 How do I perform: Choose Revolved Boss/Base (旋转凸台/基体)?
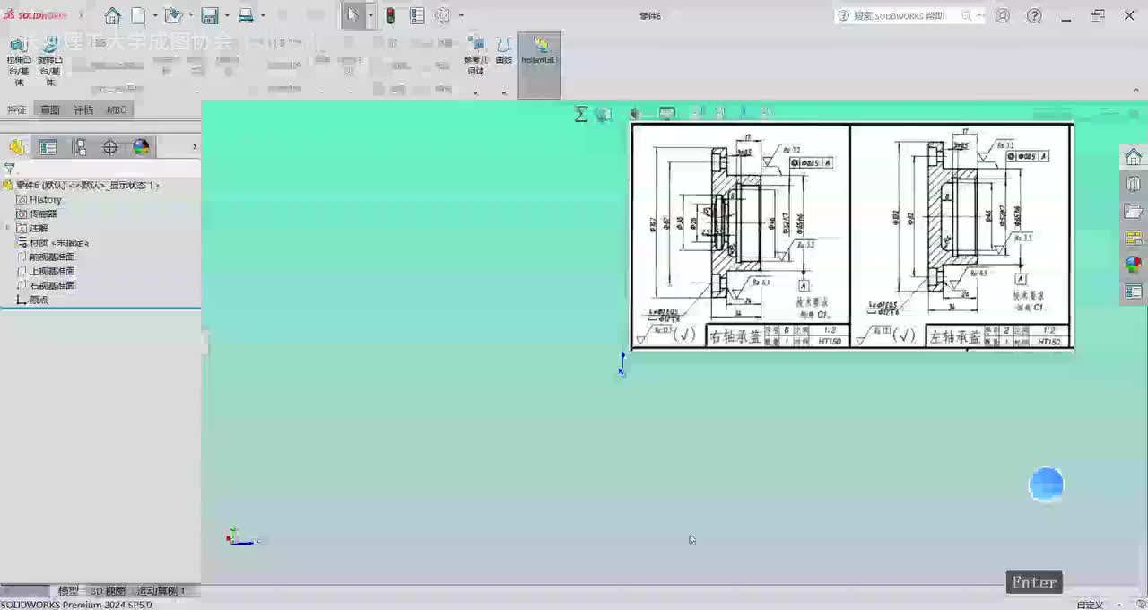[50, 62]
